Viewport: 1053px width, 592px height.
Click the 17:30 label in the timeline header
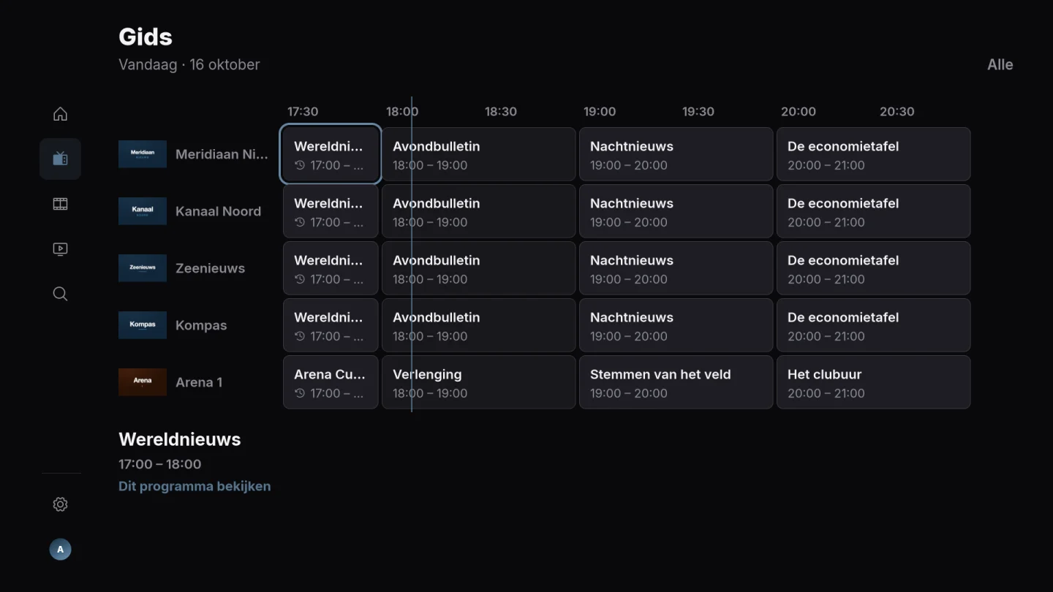[x=303, y=112]
